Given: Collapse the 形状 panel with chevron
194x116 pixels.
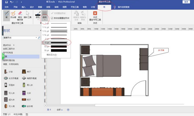Looking at the screenshot, I should [41, 30].
